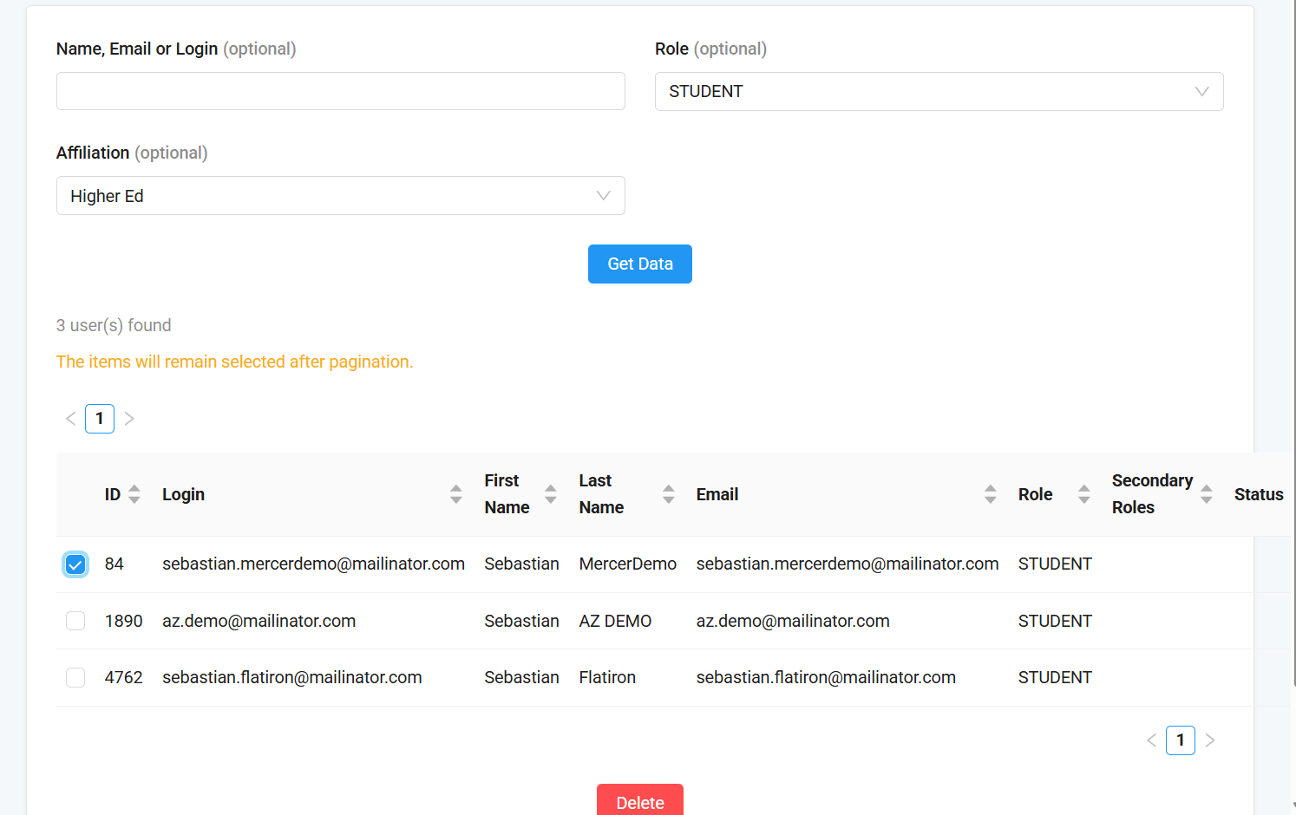
Task: Click next page arrow in bottom pagination
Action: (1210, 740)
